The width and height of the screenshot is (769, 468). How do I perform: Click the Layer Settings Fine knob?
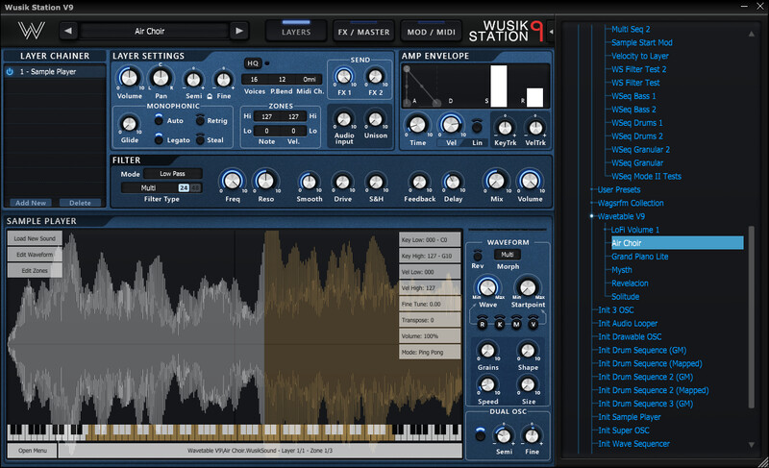tap(224, 79)
